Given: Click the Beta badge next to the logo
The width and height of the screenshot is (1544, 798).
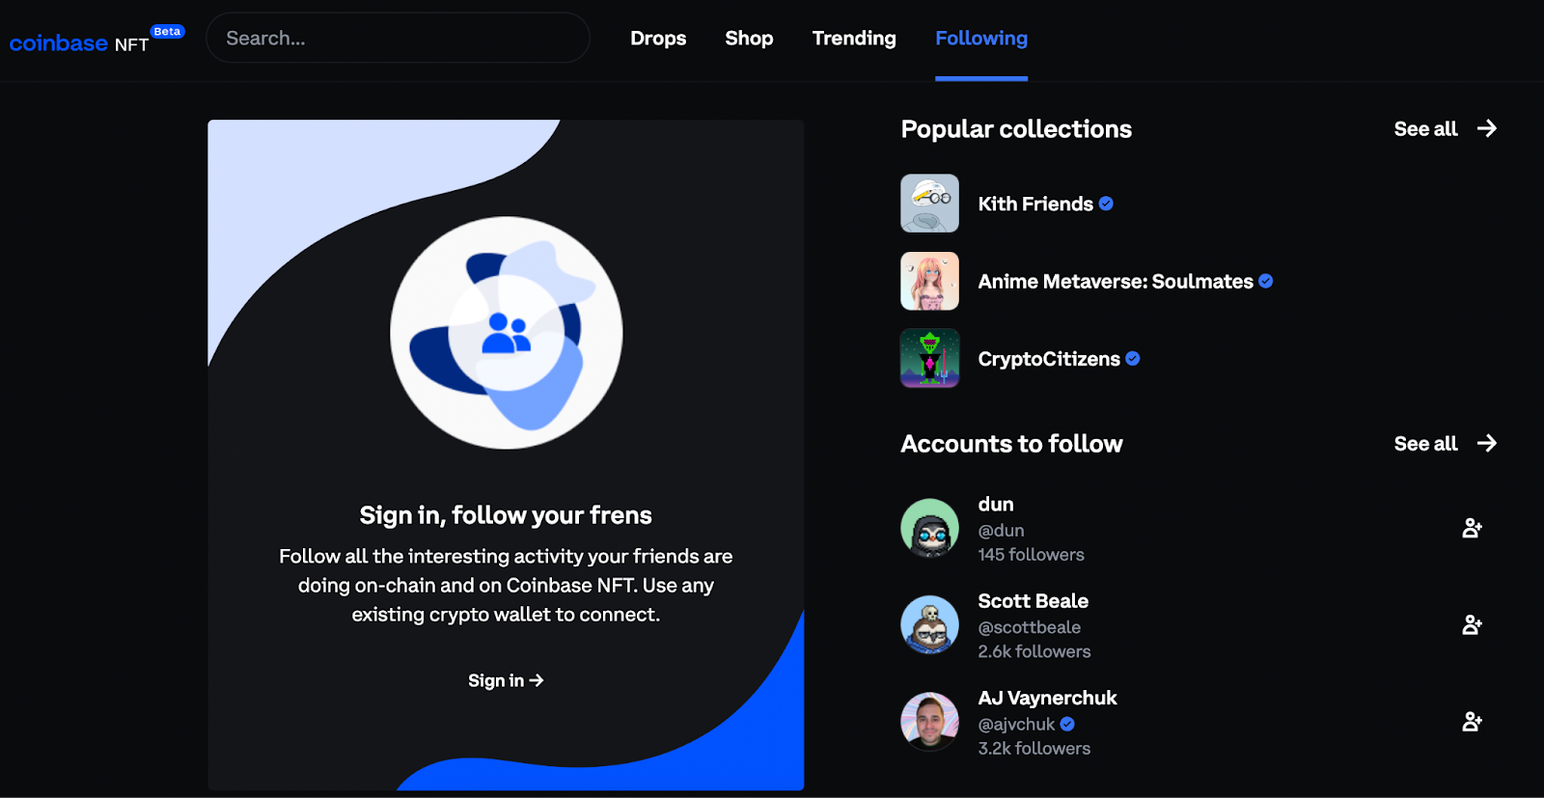Looking at the screenshot, I should [167, 32].
